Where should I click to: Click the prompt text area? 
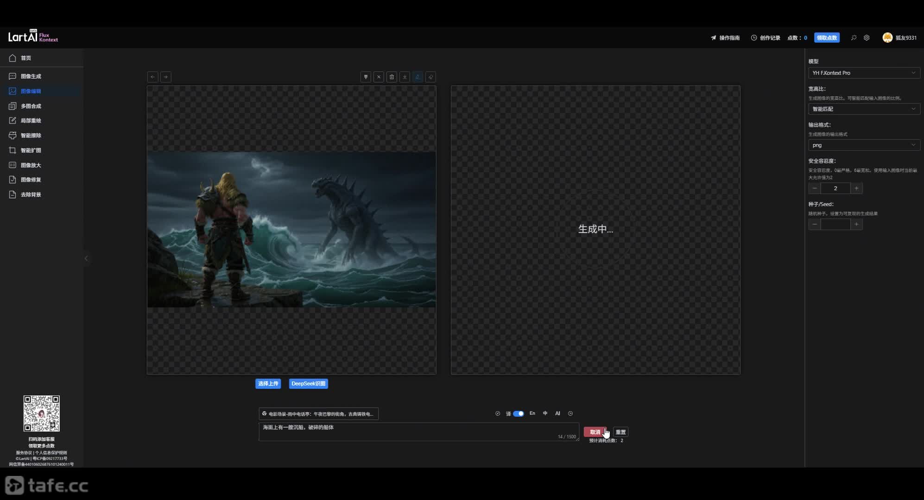point(419,431)
